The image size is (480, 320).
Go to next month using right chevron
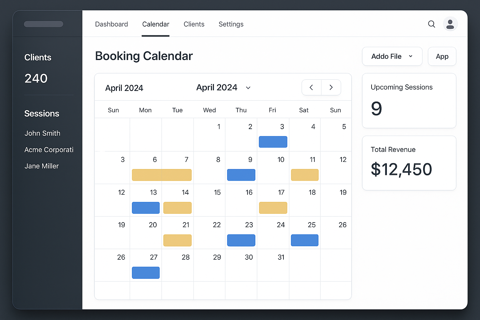(x=331, y=87)
